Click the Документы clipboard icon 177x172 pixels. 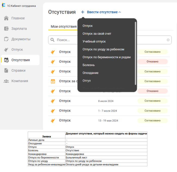click(7, 39)
